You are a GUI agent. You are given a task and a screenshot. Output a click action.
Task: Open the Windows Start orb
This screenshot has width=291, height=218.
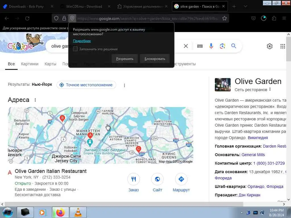point(7,212)
